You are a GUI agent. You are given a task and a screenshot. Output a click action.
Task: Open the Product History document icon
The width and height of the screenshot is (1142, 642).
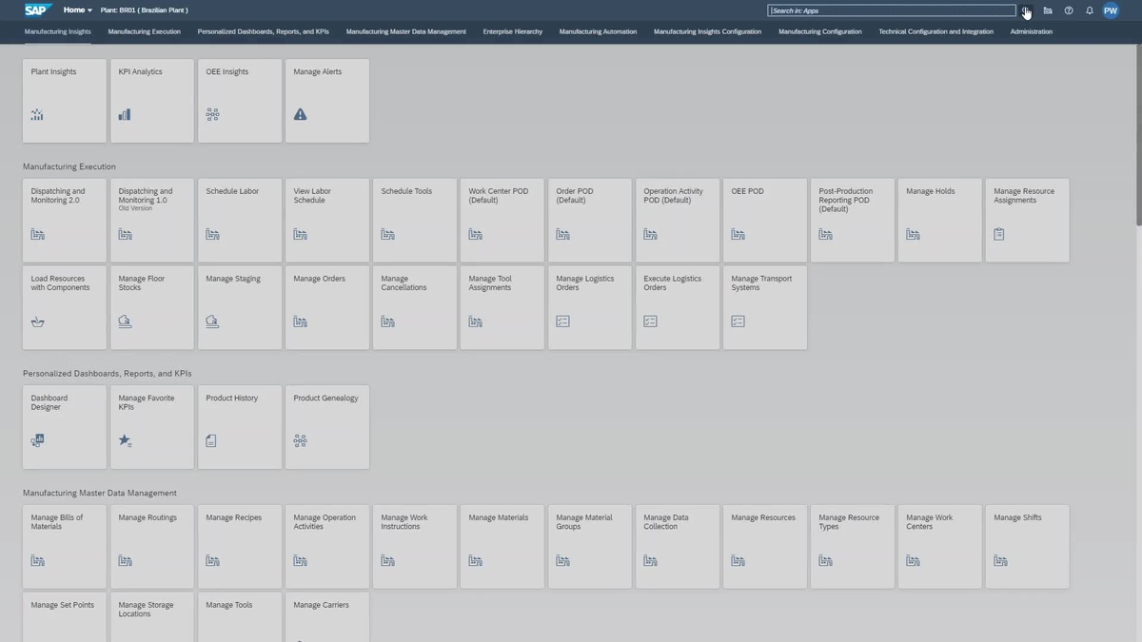211,440
